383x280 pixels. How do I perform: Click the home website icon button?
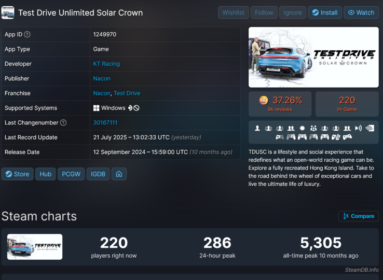tap(119, 174)
